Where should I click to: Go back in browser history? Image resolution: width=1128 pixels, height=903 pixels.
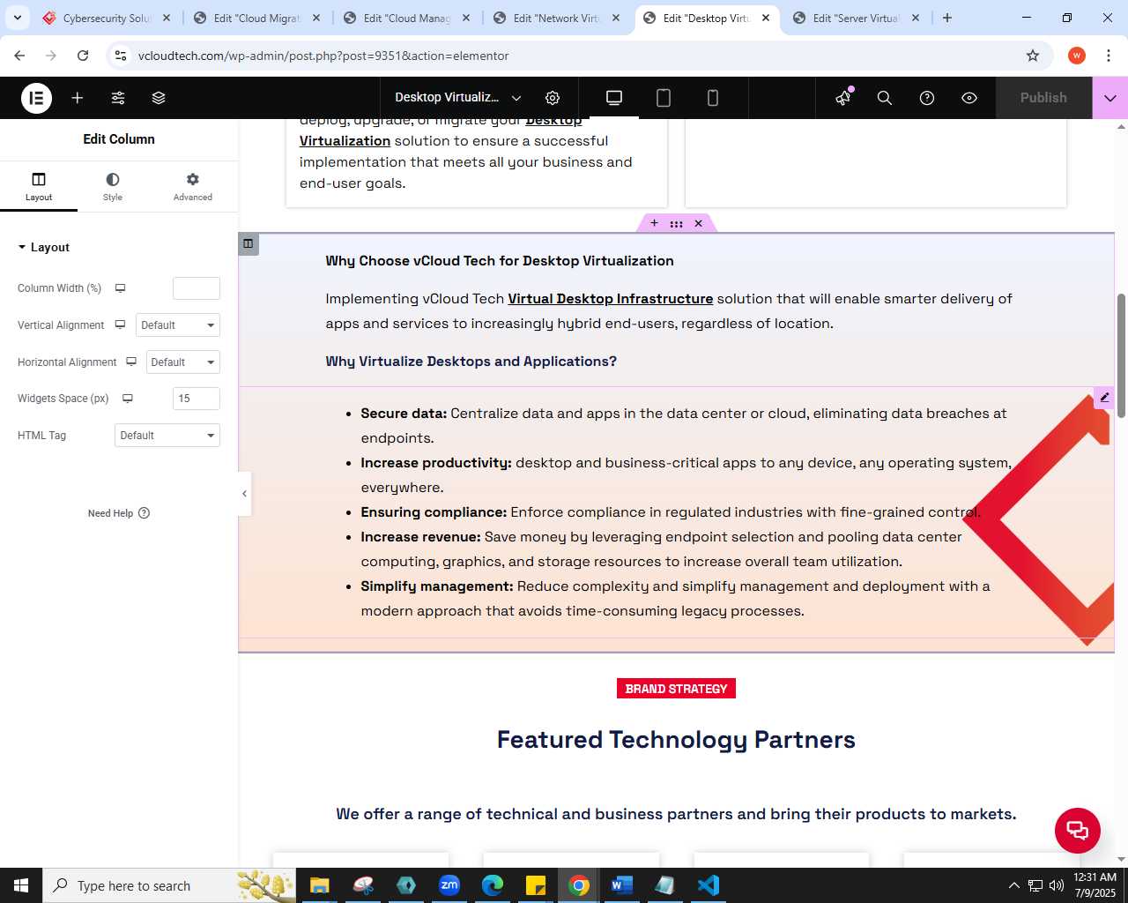pyautogui.click(x=19, y=56)
